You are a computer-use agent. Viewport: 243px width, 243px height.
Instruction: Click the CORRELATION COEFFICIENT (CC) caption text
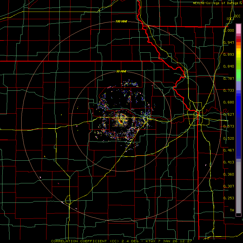[x=85, y=241]
